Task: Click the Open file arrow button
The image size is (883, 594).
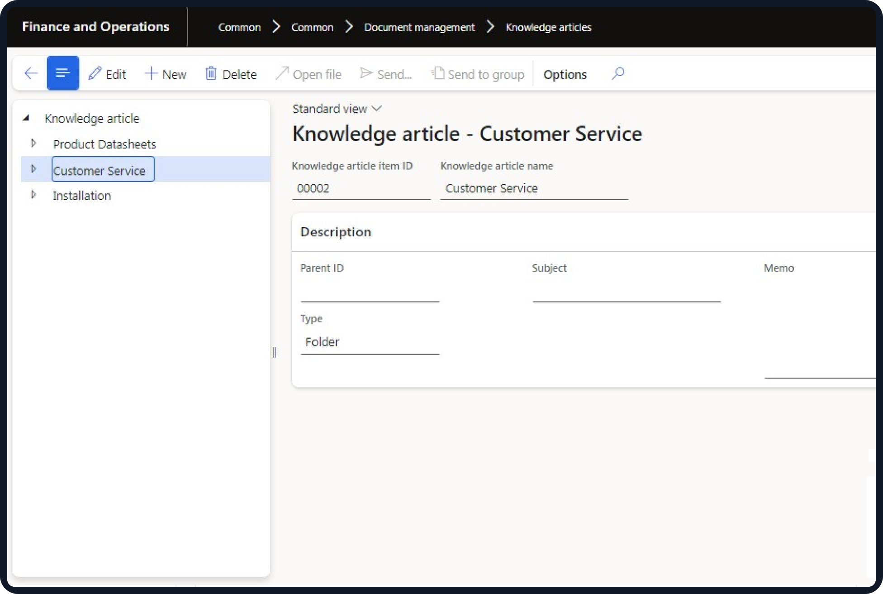Action: click(309, 74)
